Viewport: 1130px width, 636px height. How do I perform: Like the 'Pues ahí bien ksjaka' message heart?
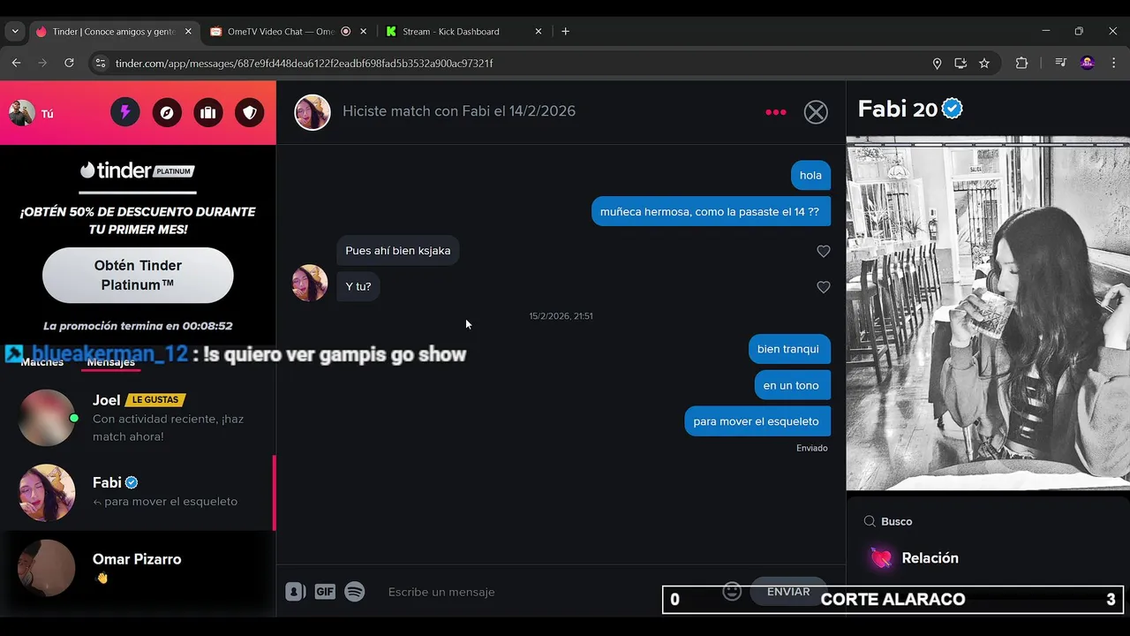[824, 251]
